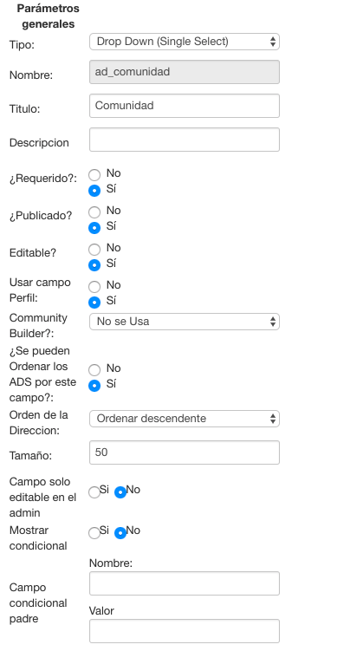Focus the conditional parent Valor field

point(185,631)
